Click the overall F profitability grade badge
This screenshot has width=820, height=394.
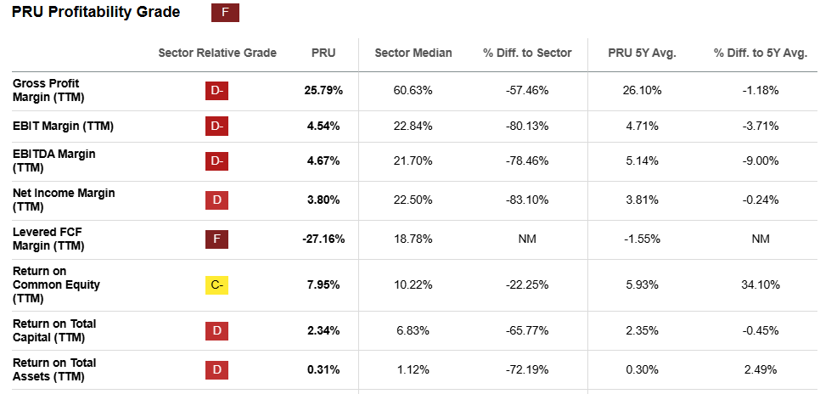(225, 12)
